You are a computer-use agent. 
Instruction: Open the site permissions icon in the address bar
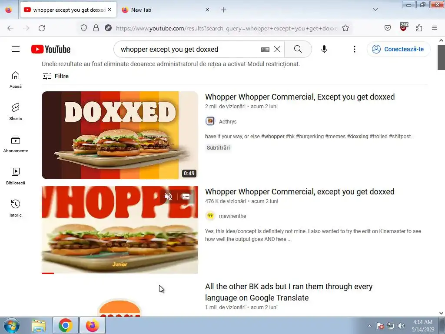(x=108, y=28)
